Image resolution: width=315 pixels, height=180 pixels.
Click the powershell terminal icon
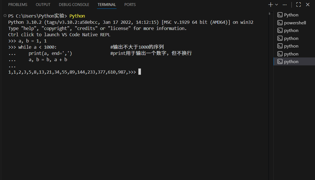click(x=280, y=23)
